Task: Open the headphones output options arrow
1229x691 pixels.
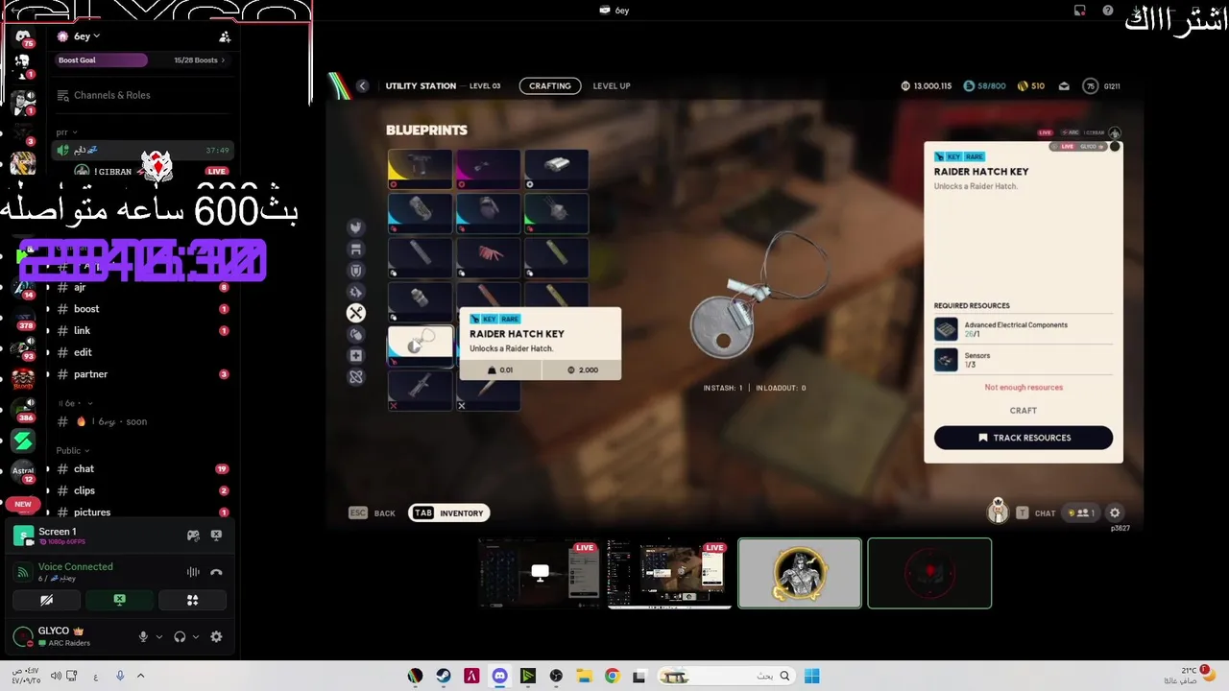Action: 196,636
